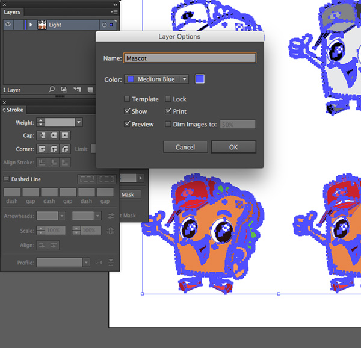Toggle visibility eye of Light layer
Screen dimensions: 361x348
8,25
